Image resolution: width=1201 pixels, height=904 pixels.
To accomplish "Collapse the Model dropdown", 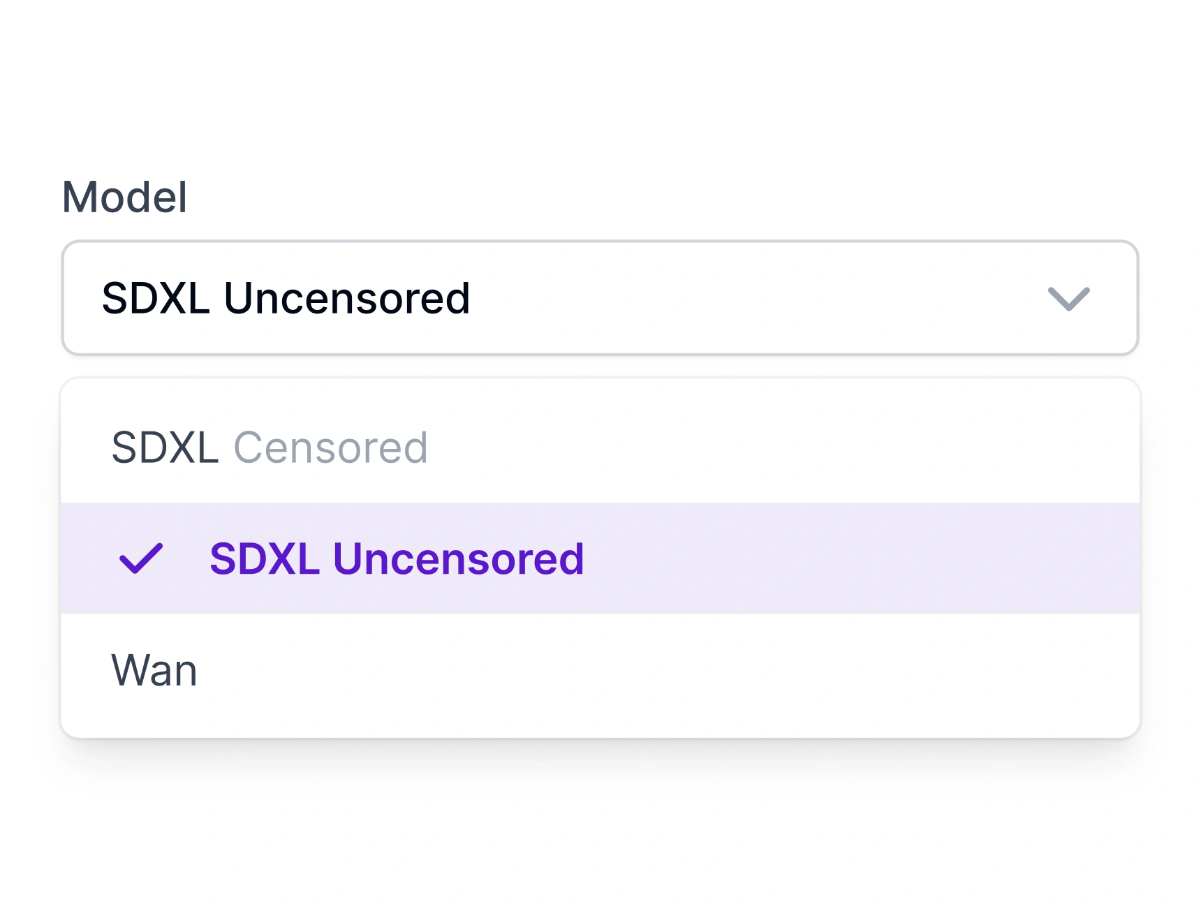I will pyautogui.click(x=1068, y=299).
